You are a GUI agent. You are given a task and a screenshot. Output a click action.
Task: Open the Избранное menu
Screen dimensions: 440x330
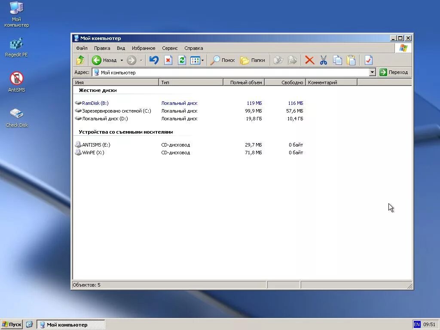tap(144, 48)
